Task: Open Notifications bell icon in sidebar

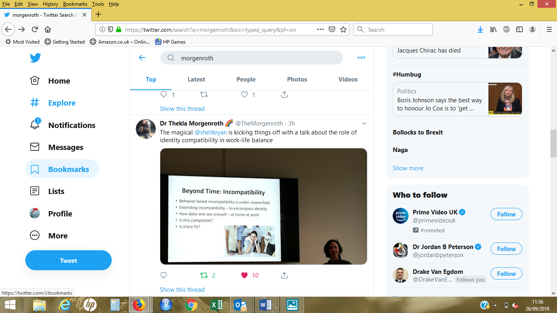Action: pos(35,125)
